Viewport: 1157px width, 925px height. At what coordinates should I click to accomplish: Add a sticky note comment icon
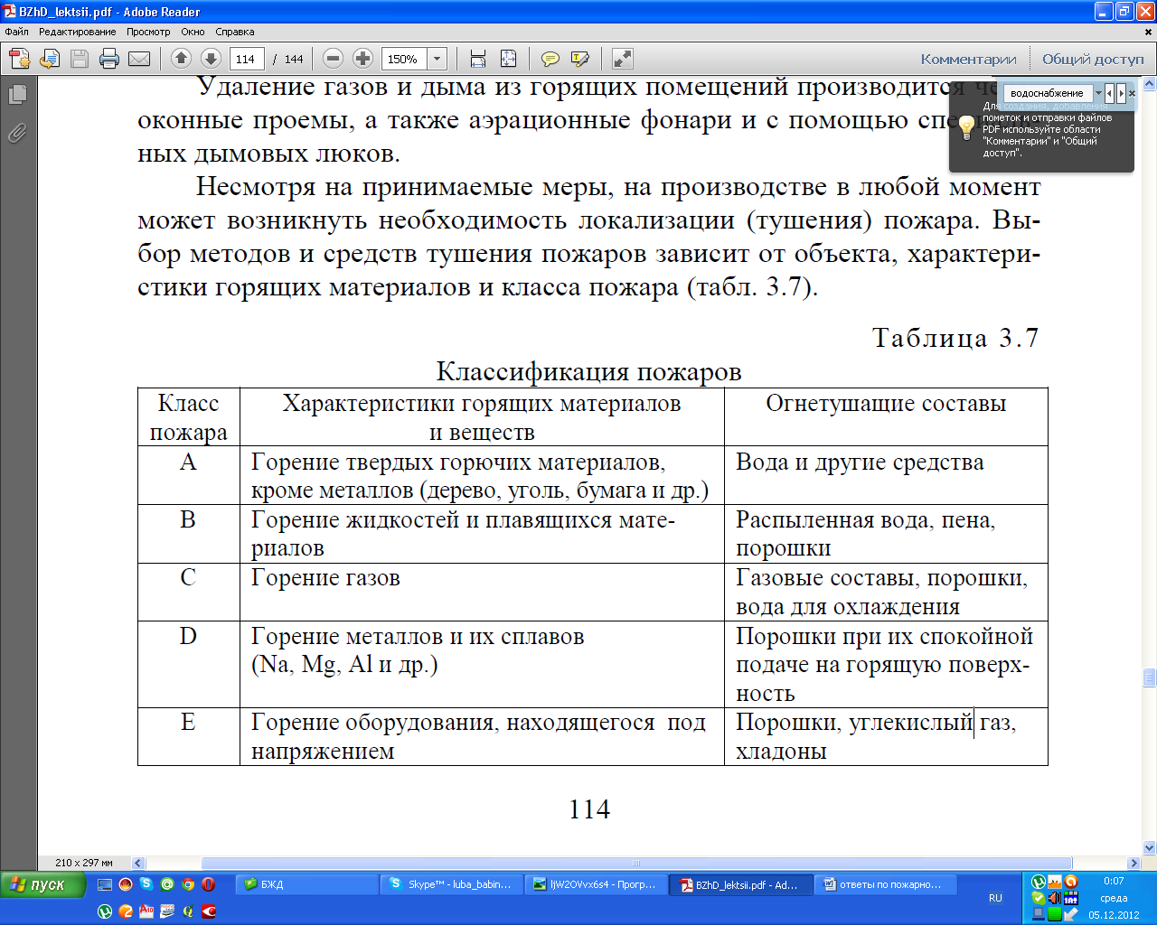pos(550,59)
